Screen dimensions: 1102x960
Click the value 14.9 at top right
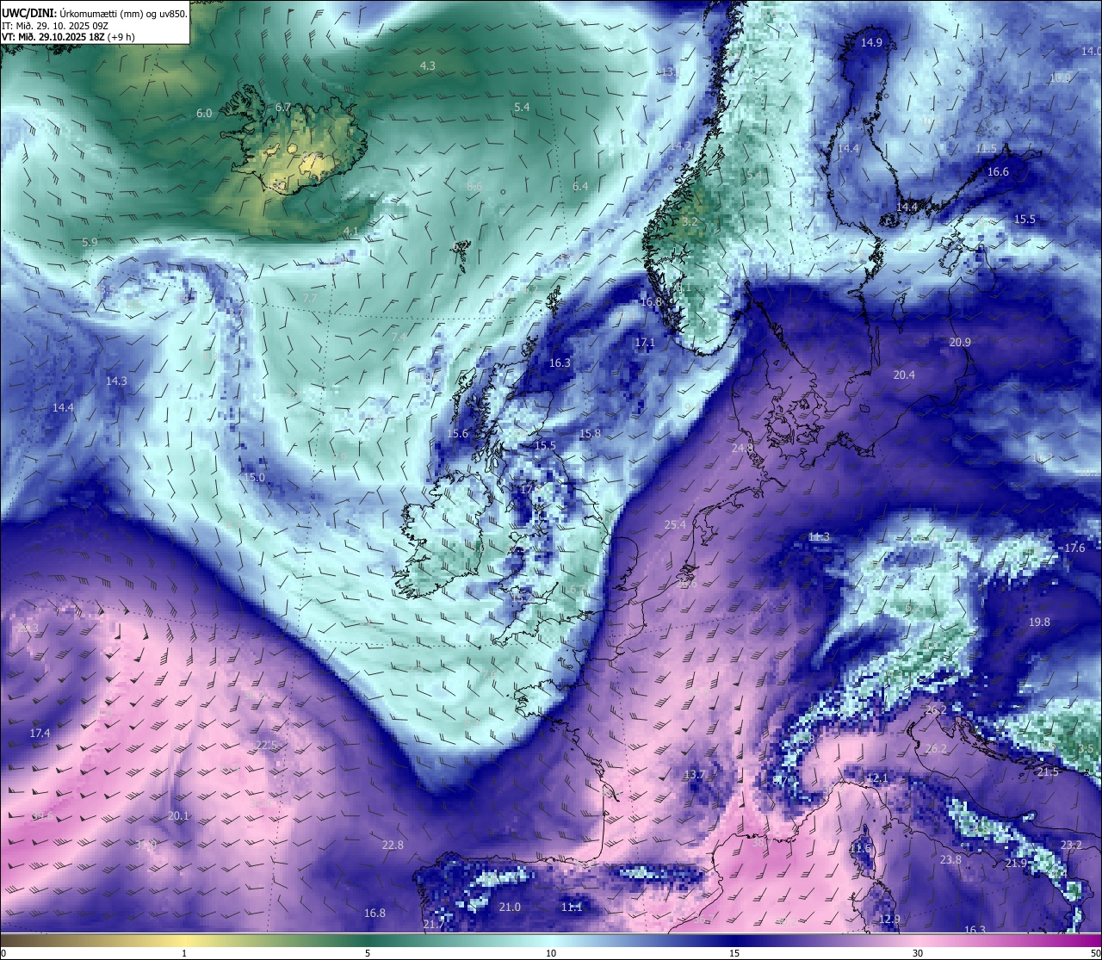pyautogui.click(x=871, y=43)
